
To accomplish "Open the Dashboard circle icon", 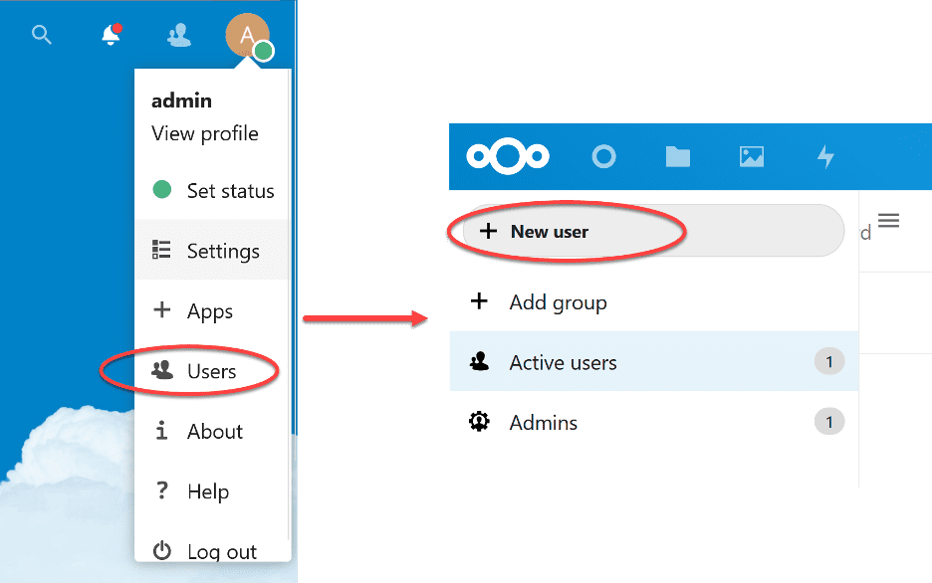I will pos(603,156).
